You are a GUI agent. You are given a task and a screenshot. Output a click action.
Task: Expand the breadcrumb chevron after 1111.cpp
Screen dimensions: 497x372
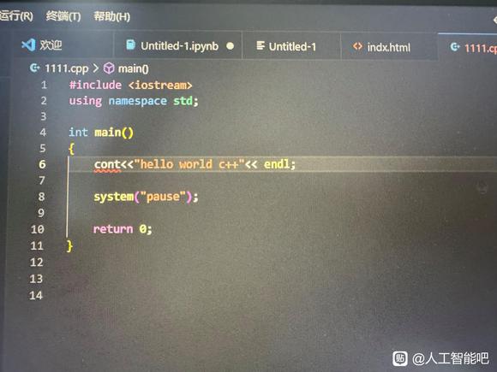tap(96, 68)
